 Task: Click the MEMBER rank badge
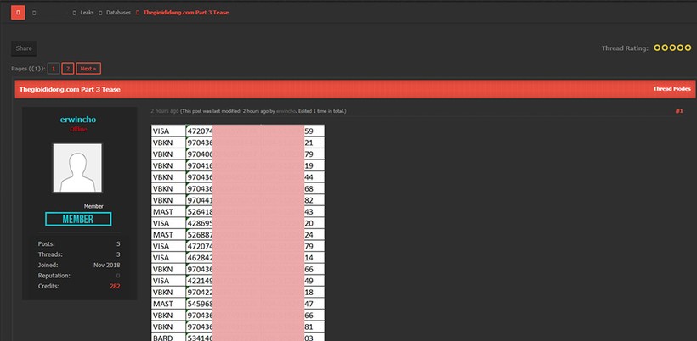(x=78, y=219)
